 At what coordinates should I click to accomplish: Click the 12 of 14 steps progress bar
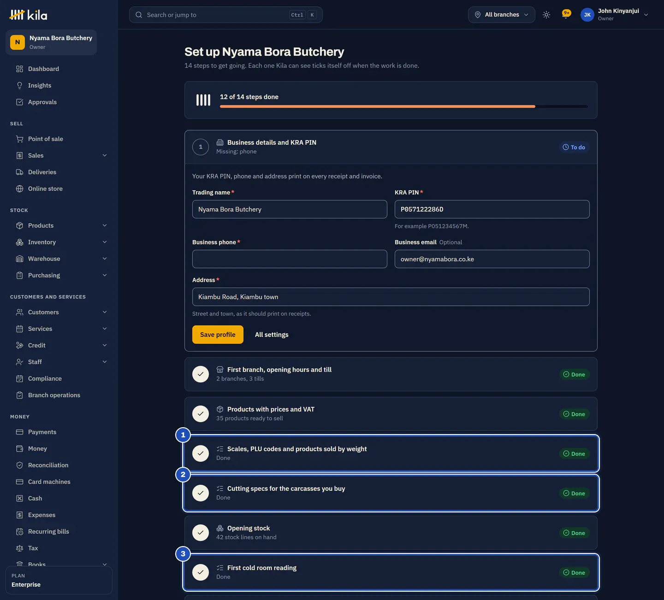click(x=404, y=106)
